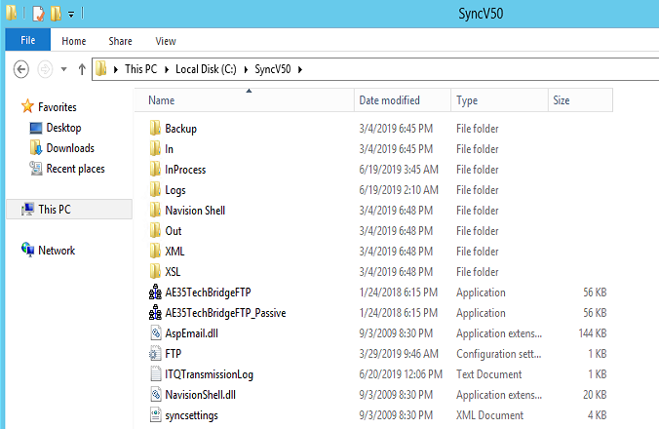This screenshot has width=659, height=429.
Task: Switch to the View ribbon tab
Action: tap(165, 41)
